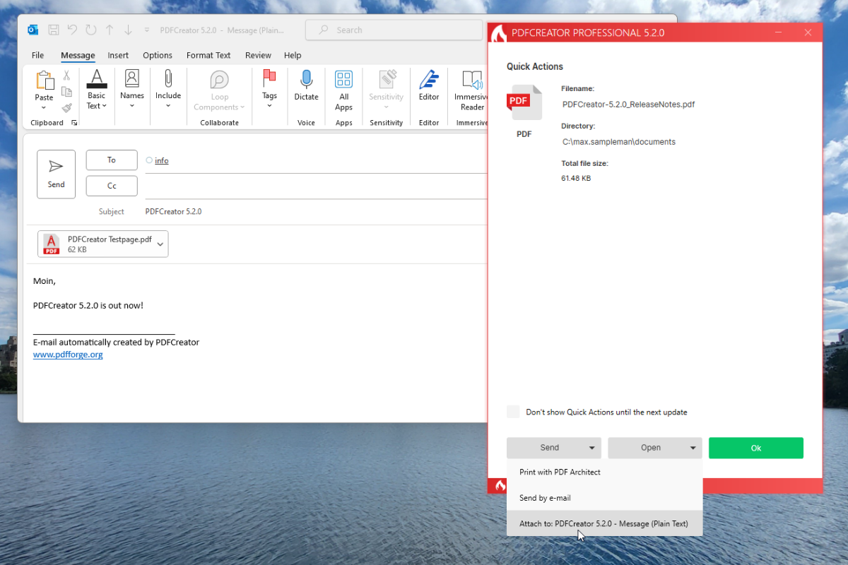The height and width of the screenshot is (565, 848).
Task: Expand the Paste options arrow
Action: (44, 108)
